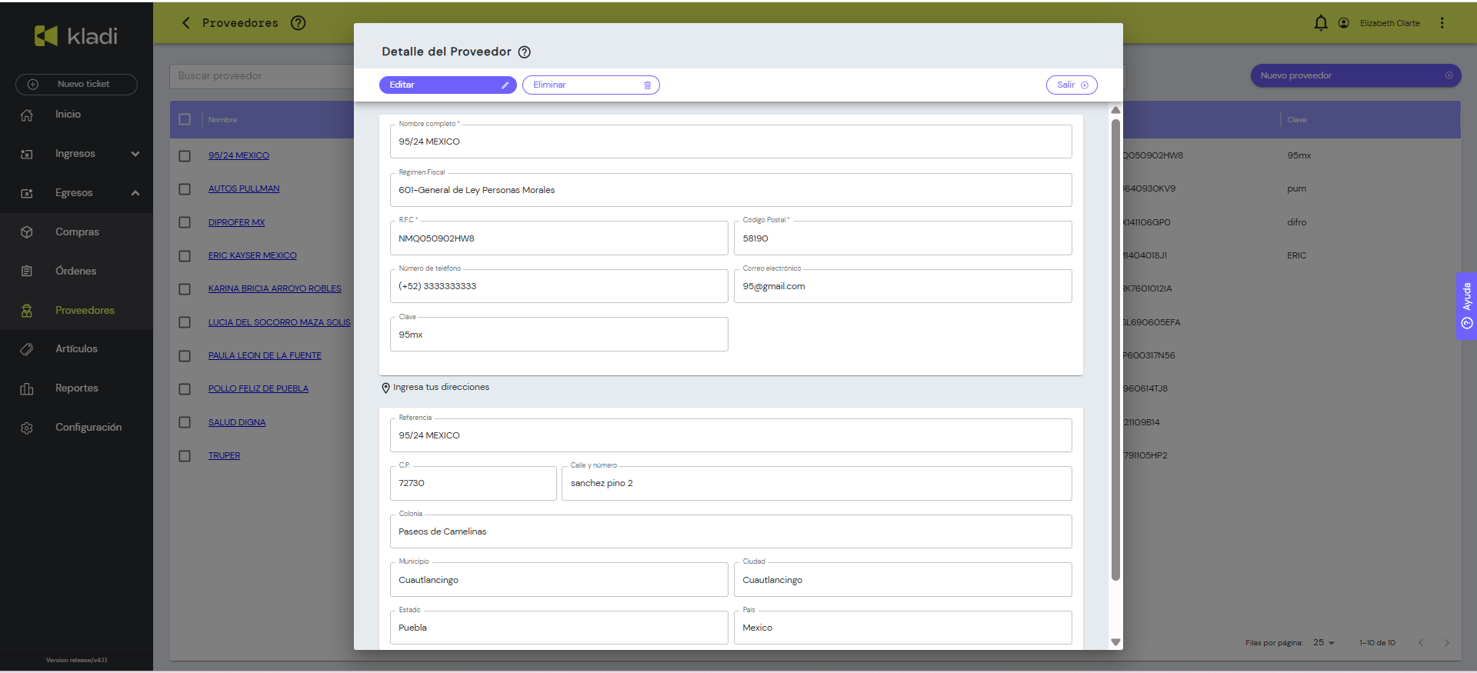Image resolution: width=1477 pixels, height=673 pixels.
Task: Click the Ingresos sidebar icon
Action: click(27, 154)
